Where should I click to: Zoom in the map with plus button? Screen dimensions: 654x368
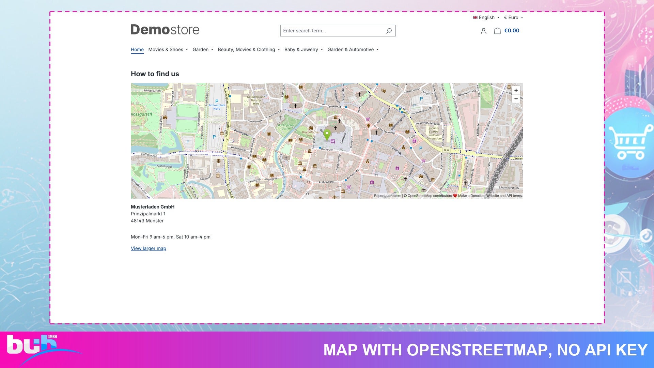click(x=516, y=90)
